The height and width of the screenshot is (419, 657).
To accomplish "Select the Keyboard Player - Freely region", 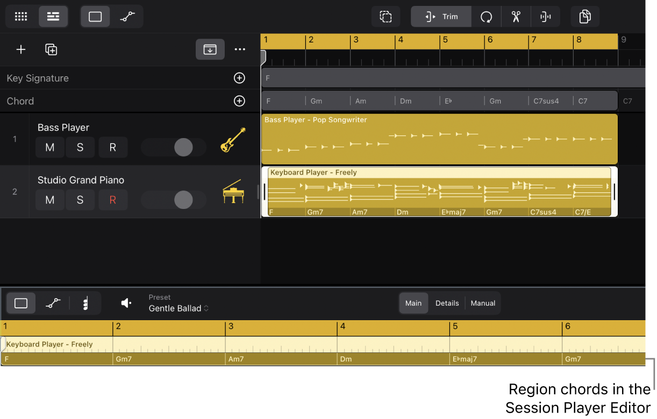I will point(440,191).
